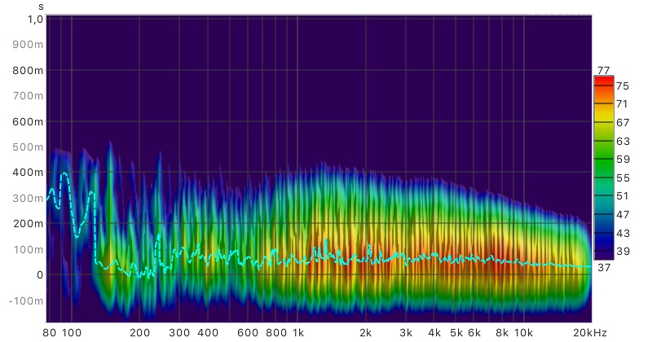The width and height of the screenshot is (652, 342).
Task: Click the '400' frequency axis label
Action: click(x=208, y=333)
